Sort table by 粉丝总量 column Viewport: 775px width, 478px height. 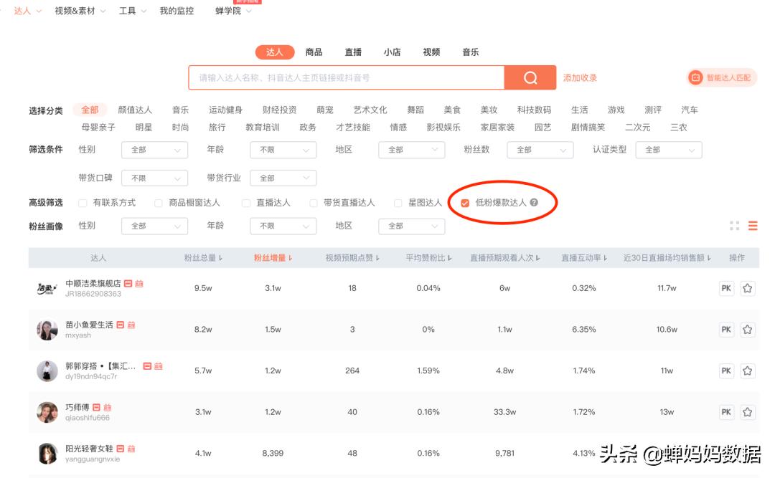pyautogui.click(x=203, y=258)
